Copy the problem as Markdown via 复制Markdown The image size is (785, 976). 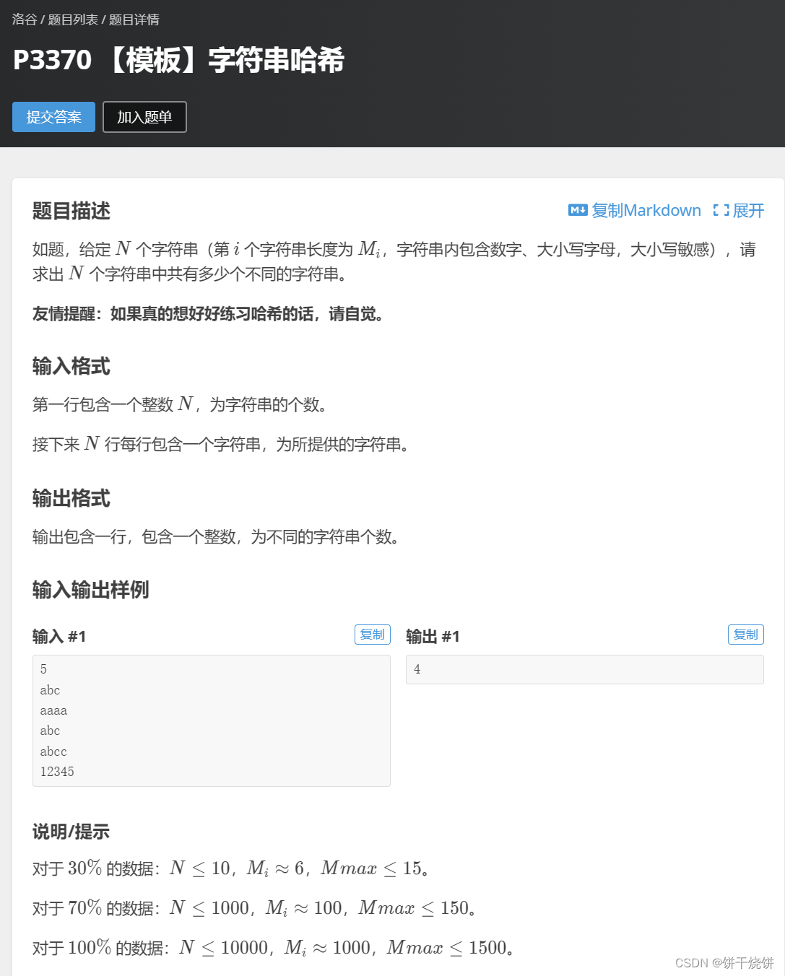(646, 210)
